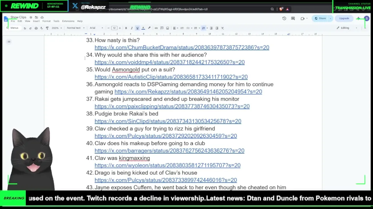The width and height of the screenshot is (373, 209).
Task: Collapse the toolbar with the up chevron
Action: 365,28
